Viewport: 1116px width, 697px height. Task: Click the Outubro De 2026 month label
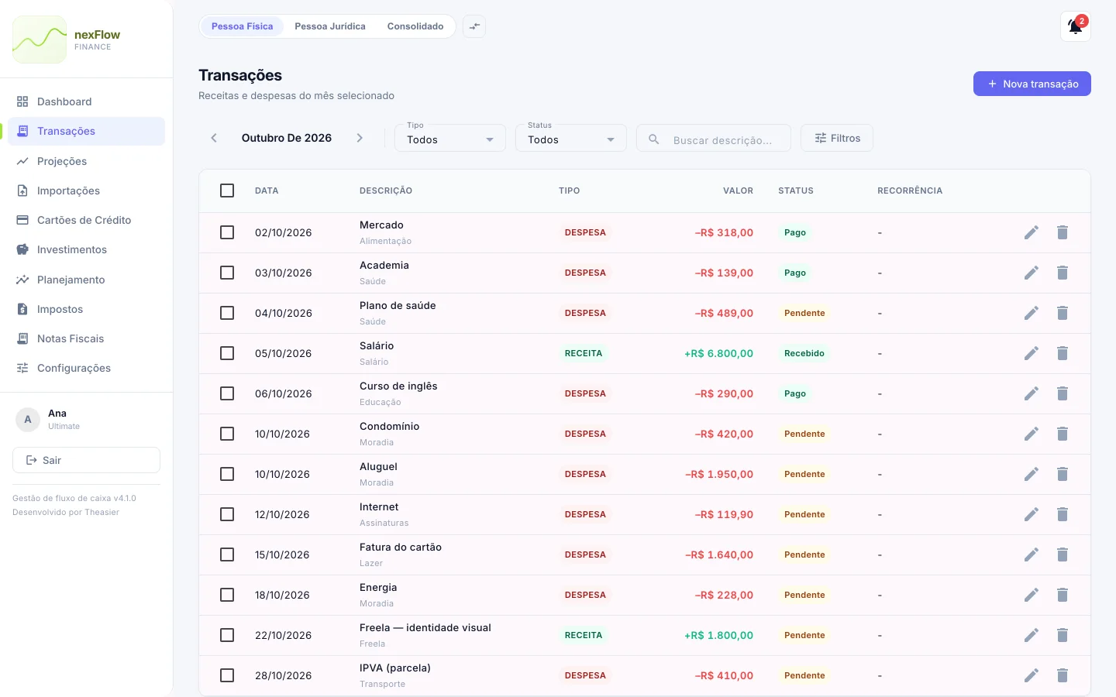point(287,138)
